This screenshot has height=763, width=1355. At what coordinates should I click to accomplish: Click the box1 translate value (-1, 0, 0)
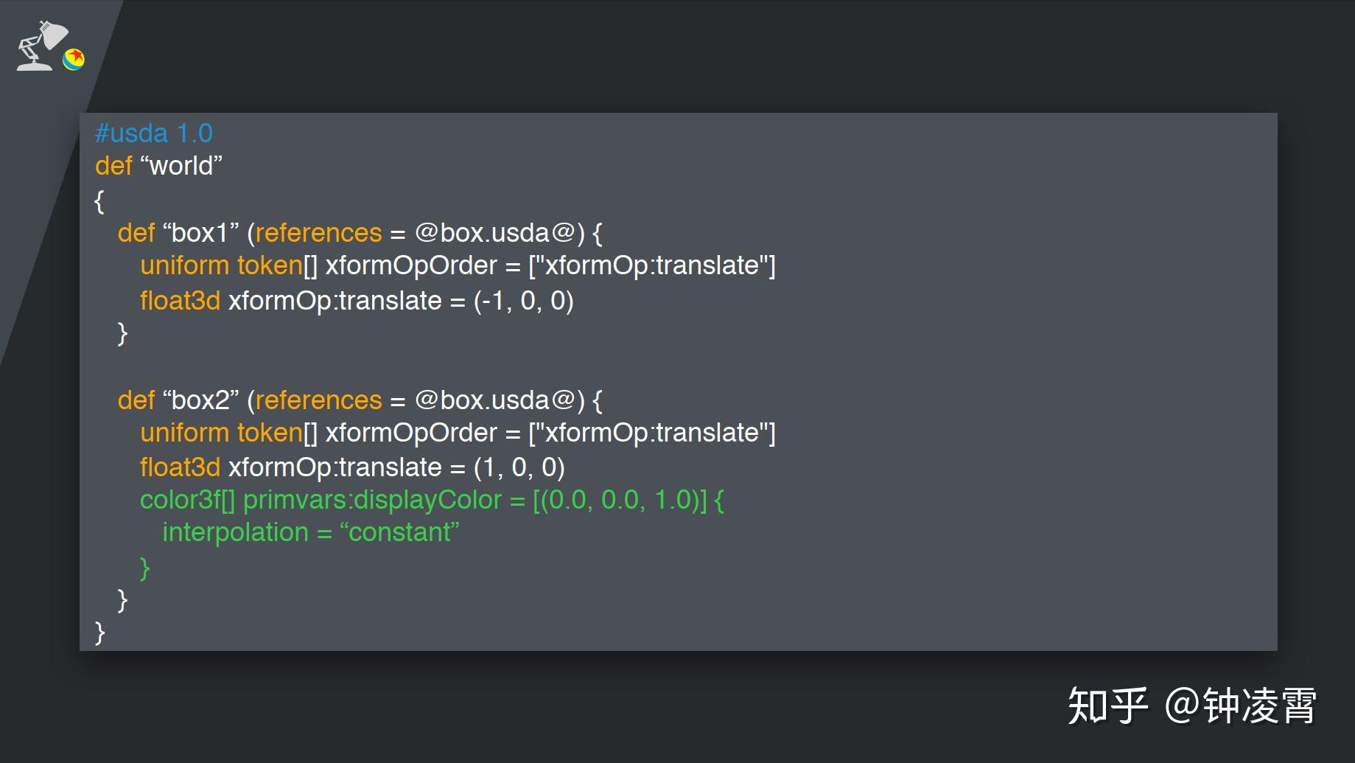click(x=523, y=301)
